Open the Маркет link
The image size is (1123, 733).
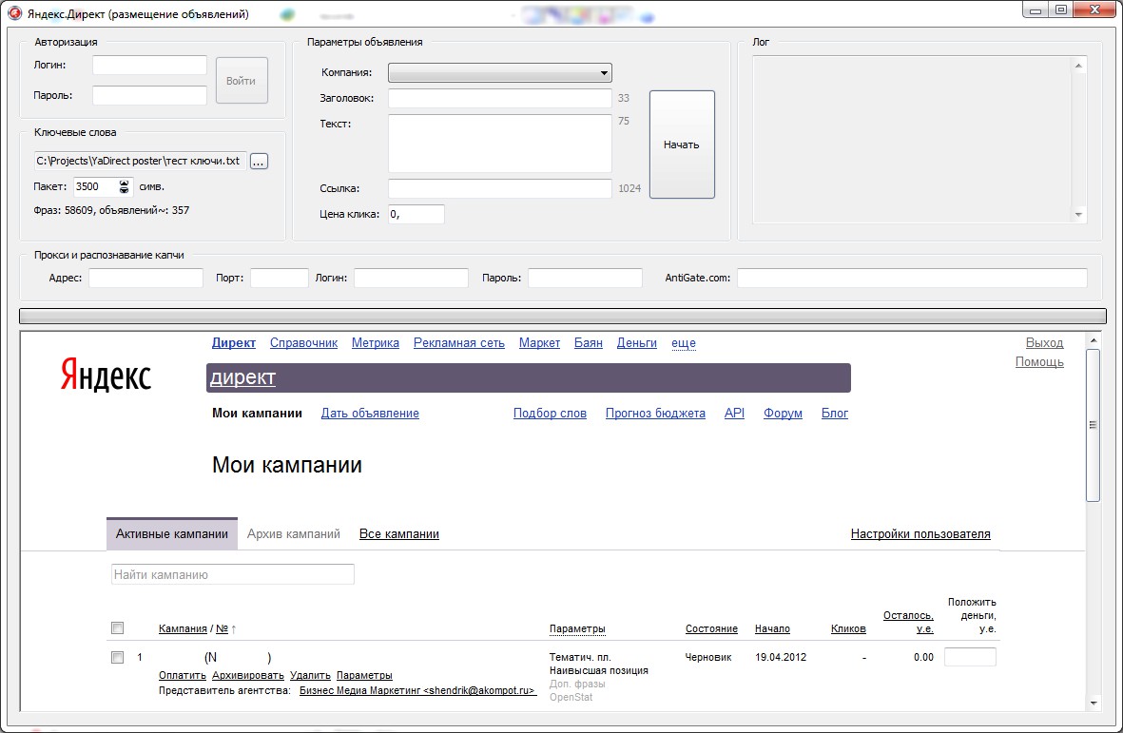539,343
